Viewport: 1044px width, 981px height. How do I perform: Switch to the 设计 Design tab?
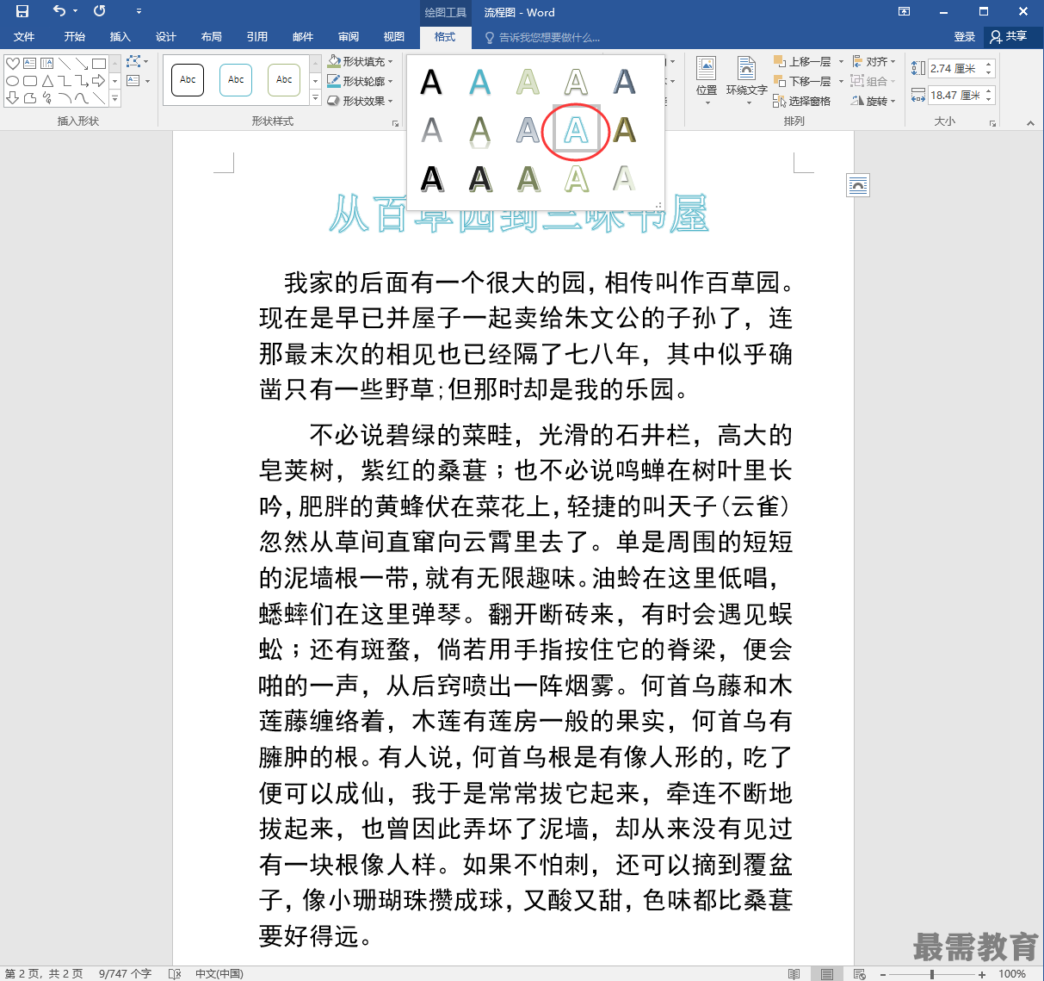pos(165,37)
